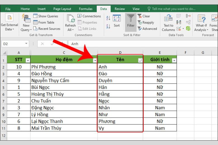Click the Select All corner triangle
The width and height of the screenshot is (218, 145).
pyautogui.click(x=4, y=53)
